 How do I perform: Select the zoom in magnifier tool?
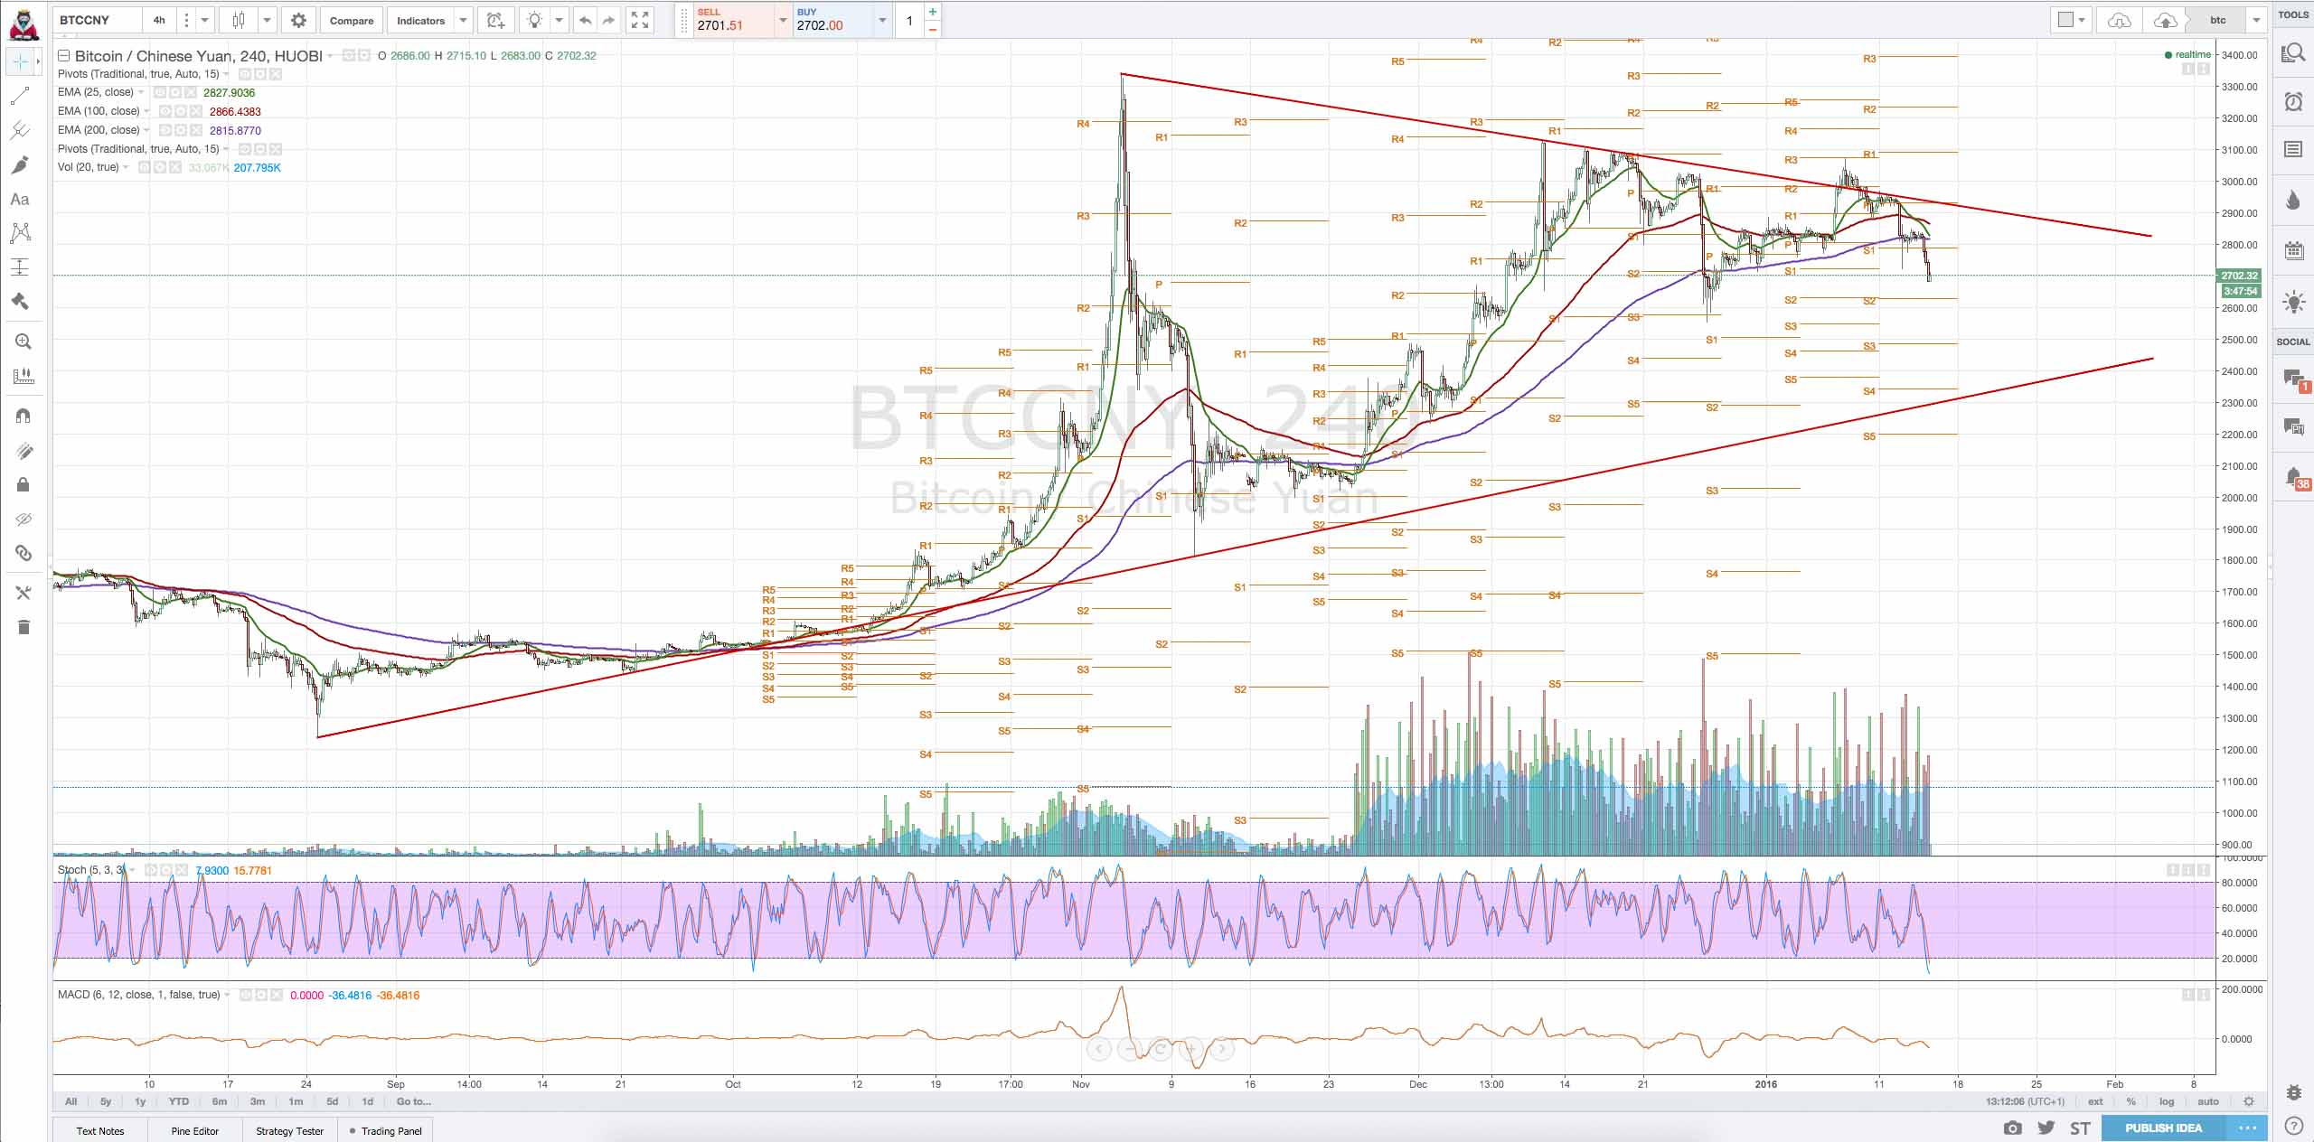(24, 342)
